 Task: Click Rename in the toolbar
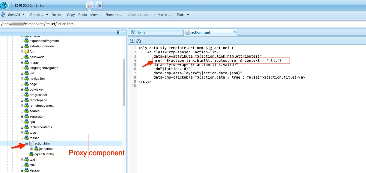114,15
